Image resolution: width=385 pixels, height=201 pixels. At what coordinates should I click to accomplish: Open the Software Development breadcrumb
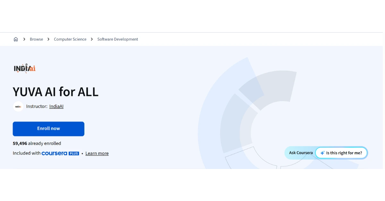click(117, 39)
